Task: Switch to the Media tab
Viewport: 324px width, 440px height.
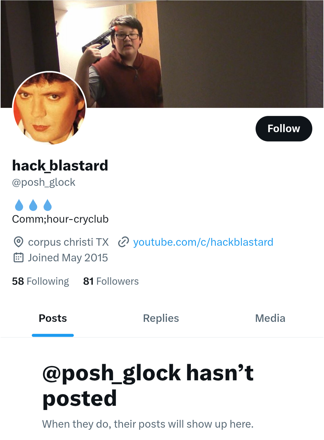Action: 270,318
